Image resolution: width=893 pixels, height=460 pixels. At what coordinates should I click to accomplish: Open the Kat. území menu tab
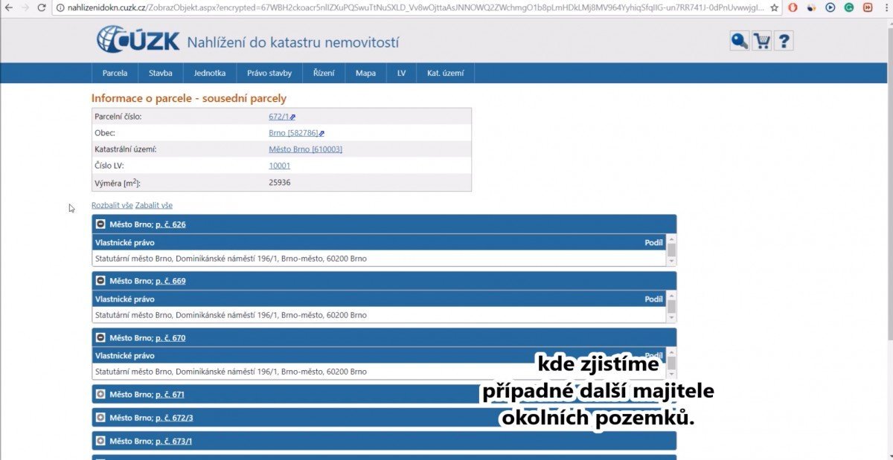point(445,73)
